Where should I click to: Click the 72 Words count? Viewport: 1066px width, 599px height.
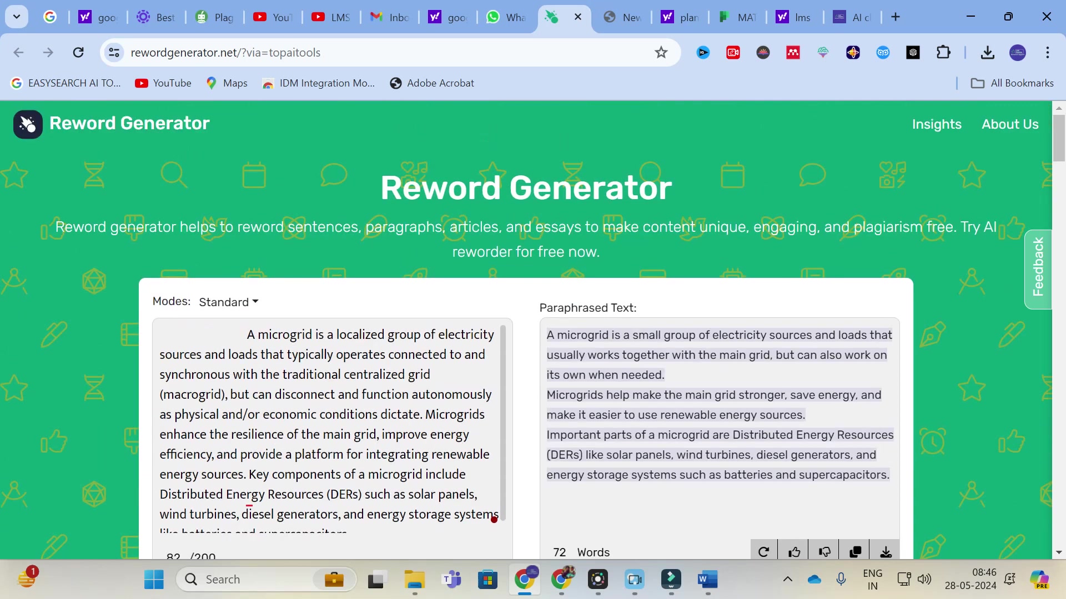581,552
